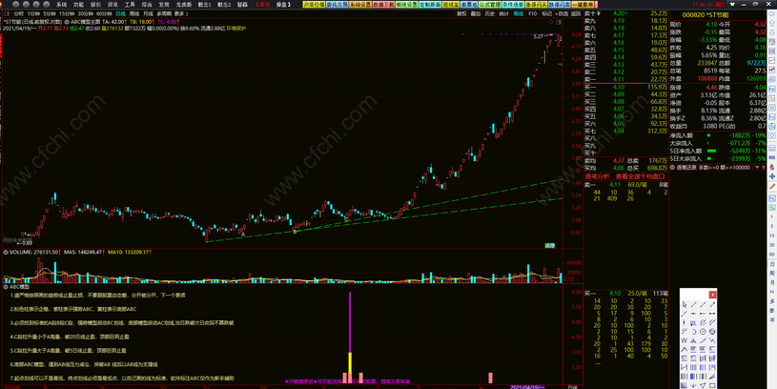Viewport: 777px width, 389px height.
Task: Open F10 company info
Action: tap(532, 14)
